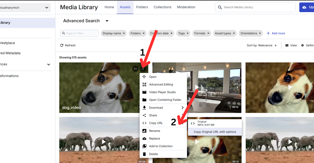Select Rename menu entry

click(163, 131)
